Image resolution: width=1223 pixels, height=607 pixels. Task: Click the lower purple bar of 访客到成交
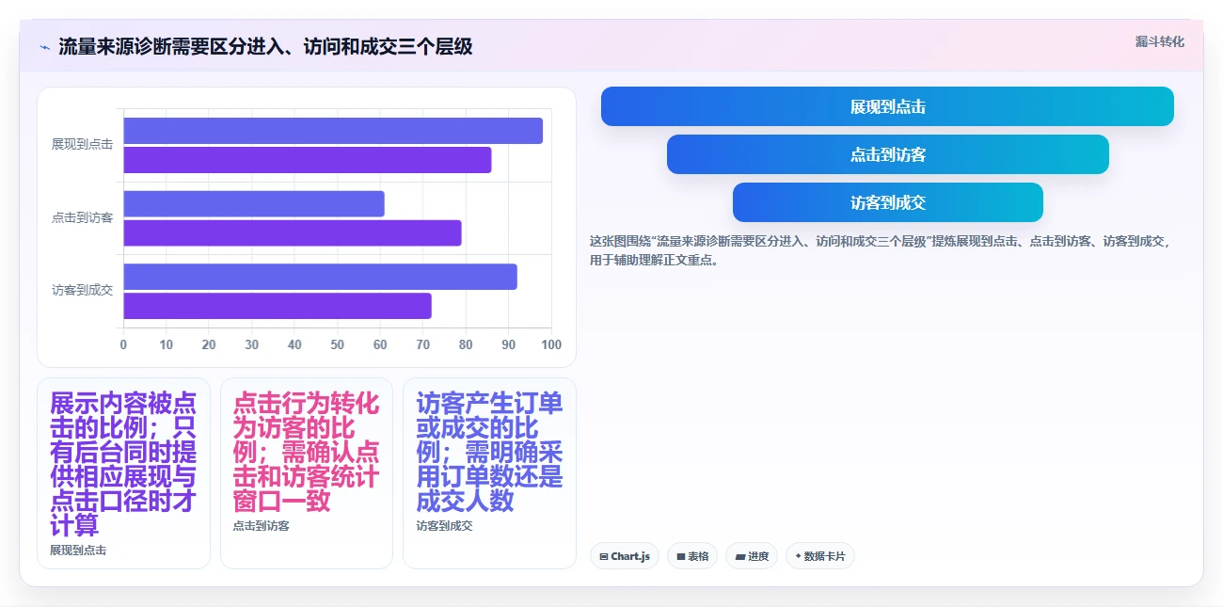[x=278, y=306]
